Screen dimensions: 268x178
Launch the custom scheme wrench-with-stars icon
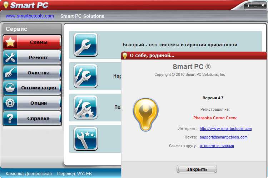[x=86, y=138]
